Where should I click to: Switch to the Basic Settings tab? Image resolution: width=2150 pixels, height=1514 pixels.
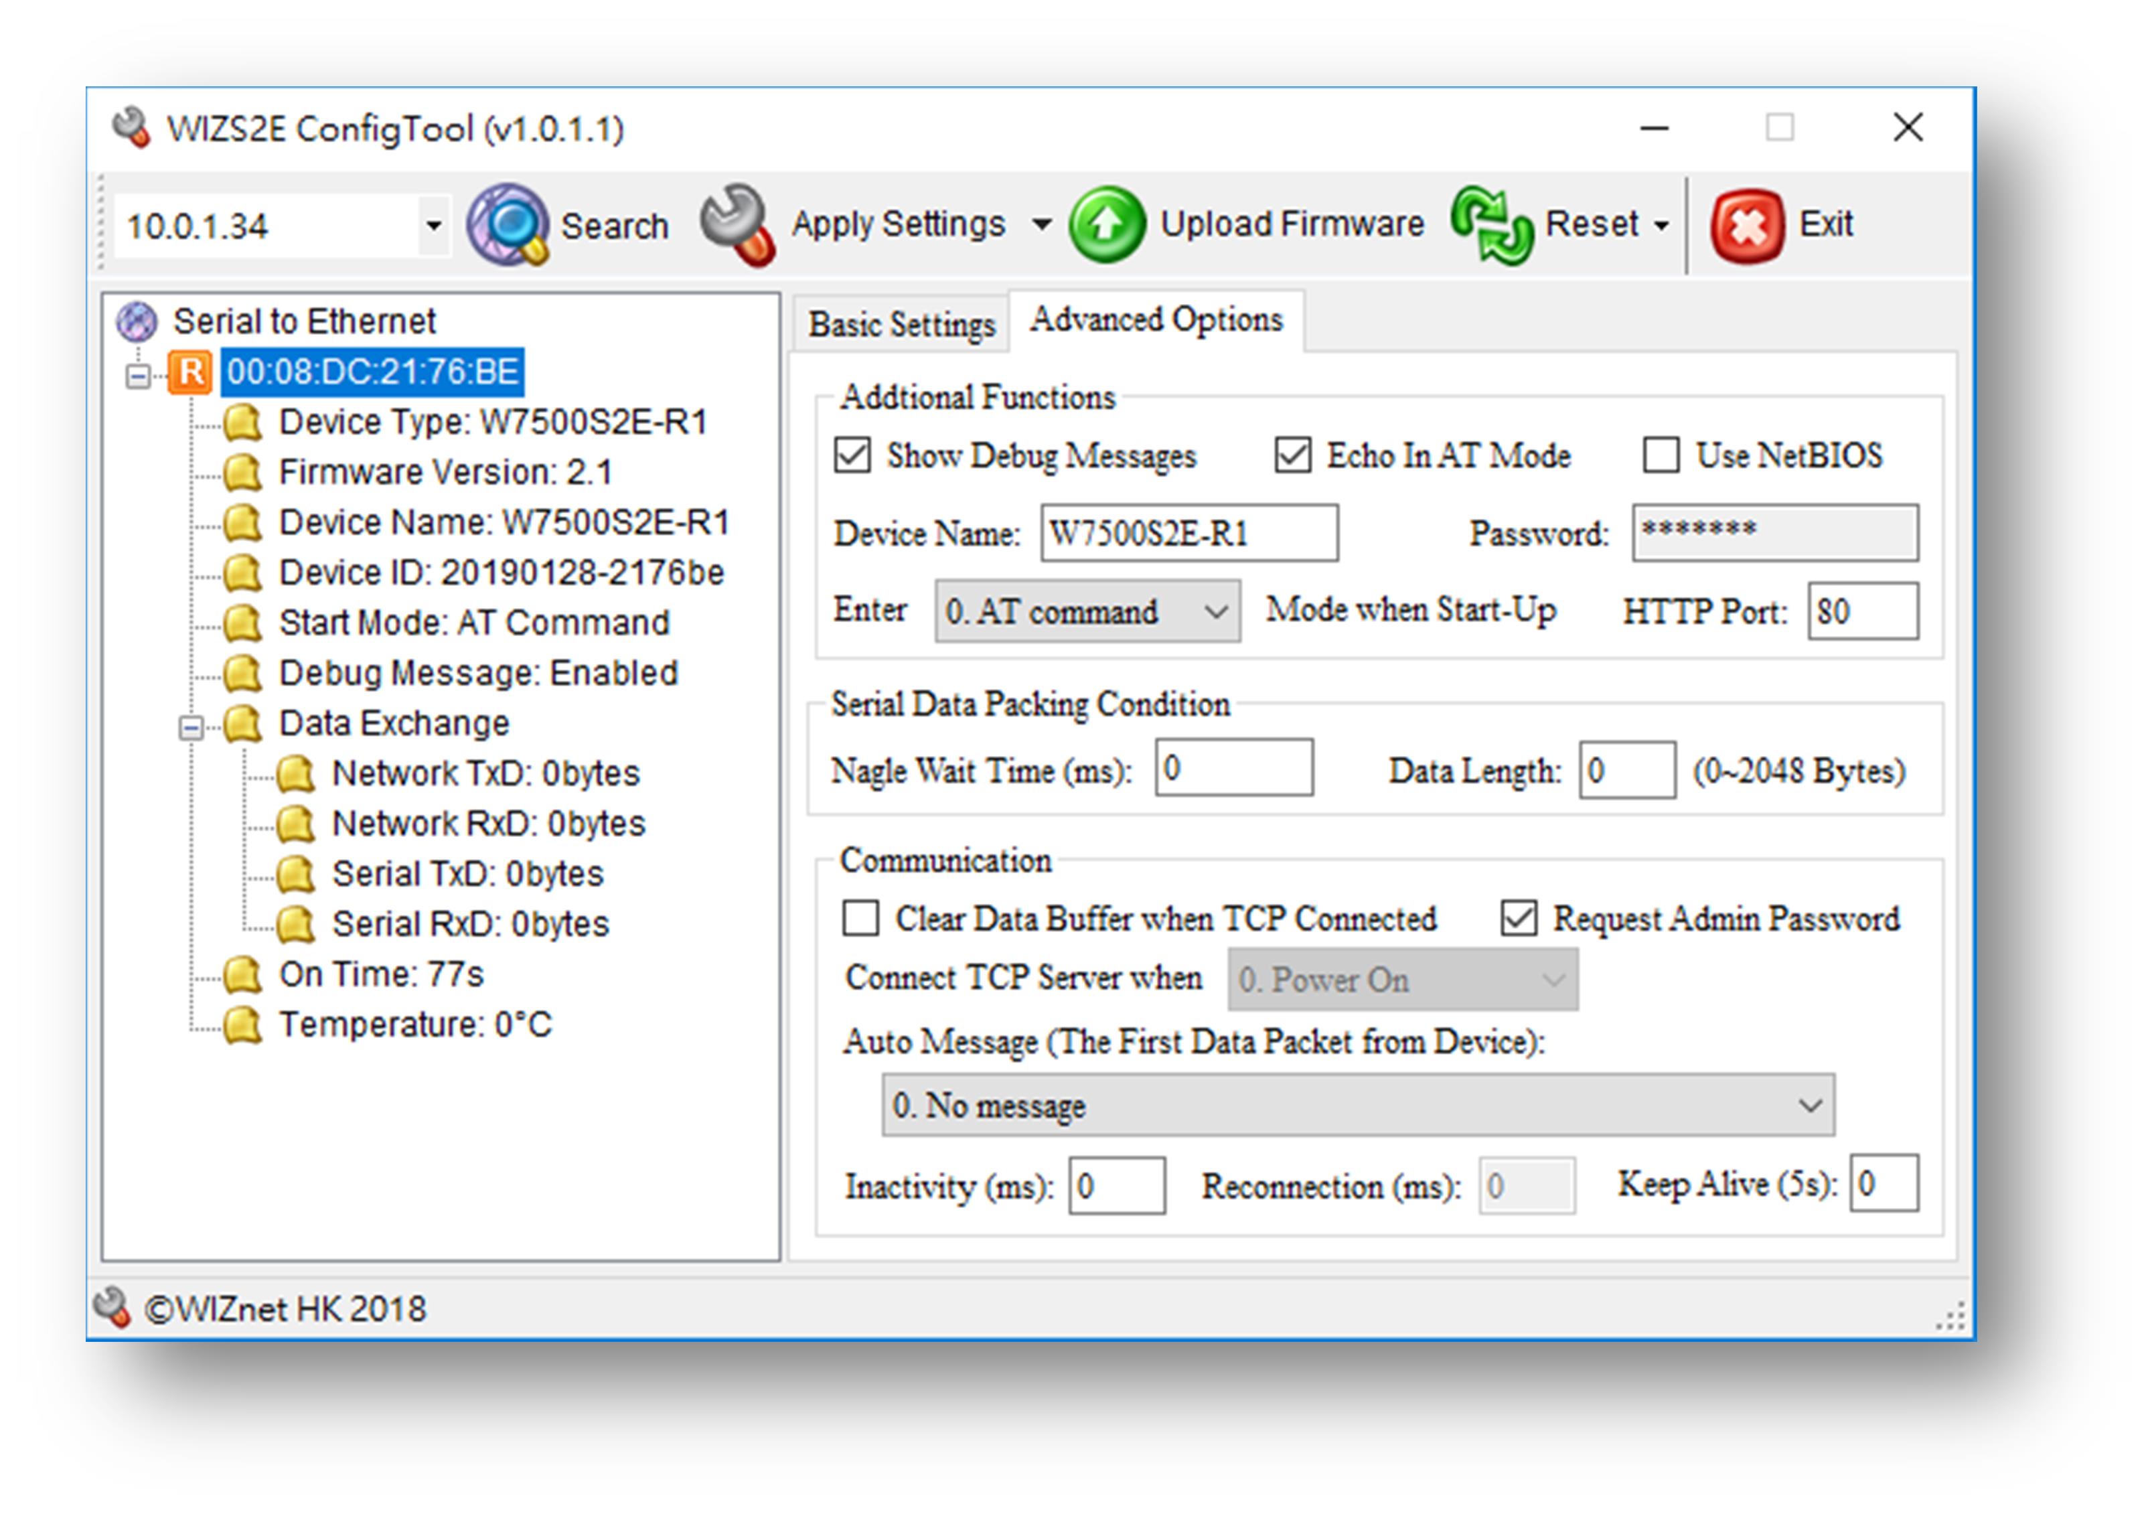pyautogui.click(x=901, y=325)
